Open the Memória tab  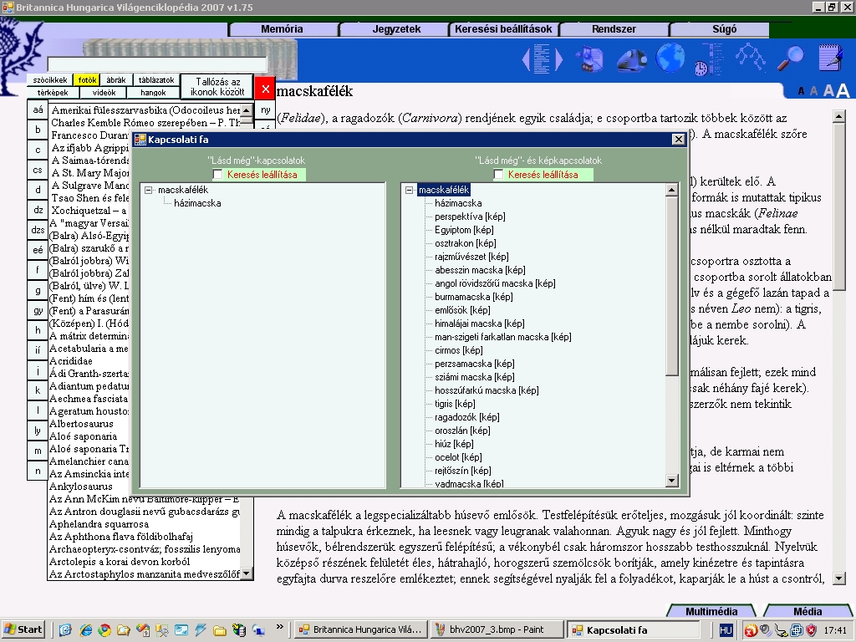[x=282, y=29]
